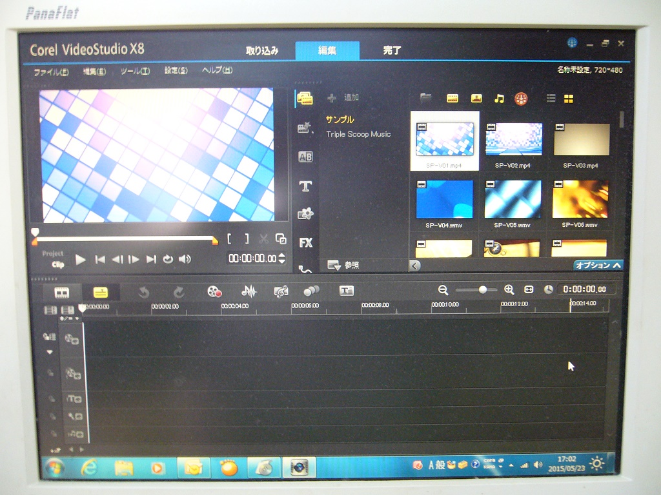
Task: Select the サンプル library folder
Action: 340,119
